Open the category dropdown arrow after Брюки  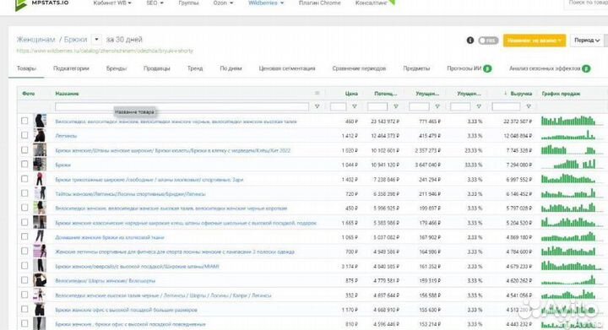coord(96,40)
